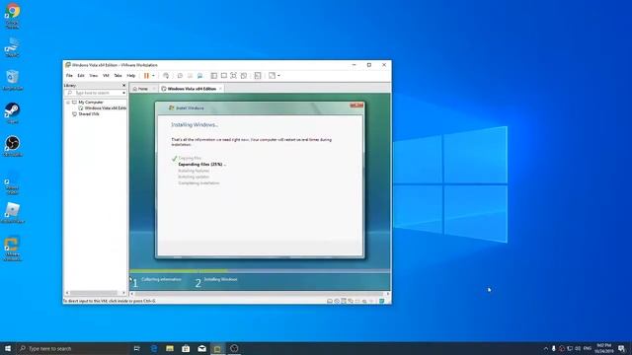
Task: Click the library panel horizontal scrollbar
Action: (96, 293)
